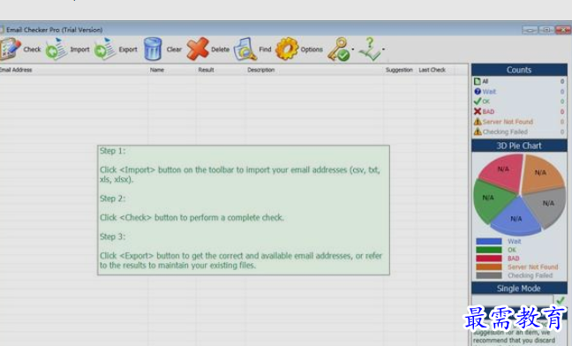Click the green OK checkmark icon in Counts
The image size is (572, 346).
[478, 102]
